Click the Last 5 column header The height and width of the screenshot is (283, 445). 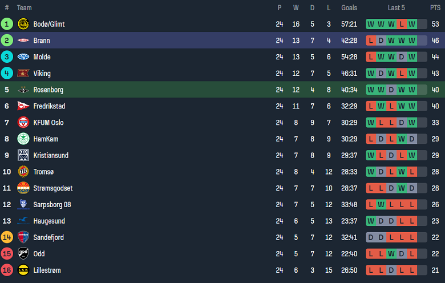[x=396, y=8]
